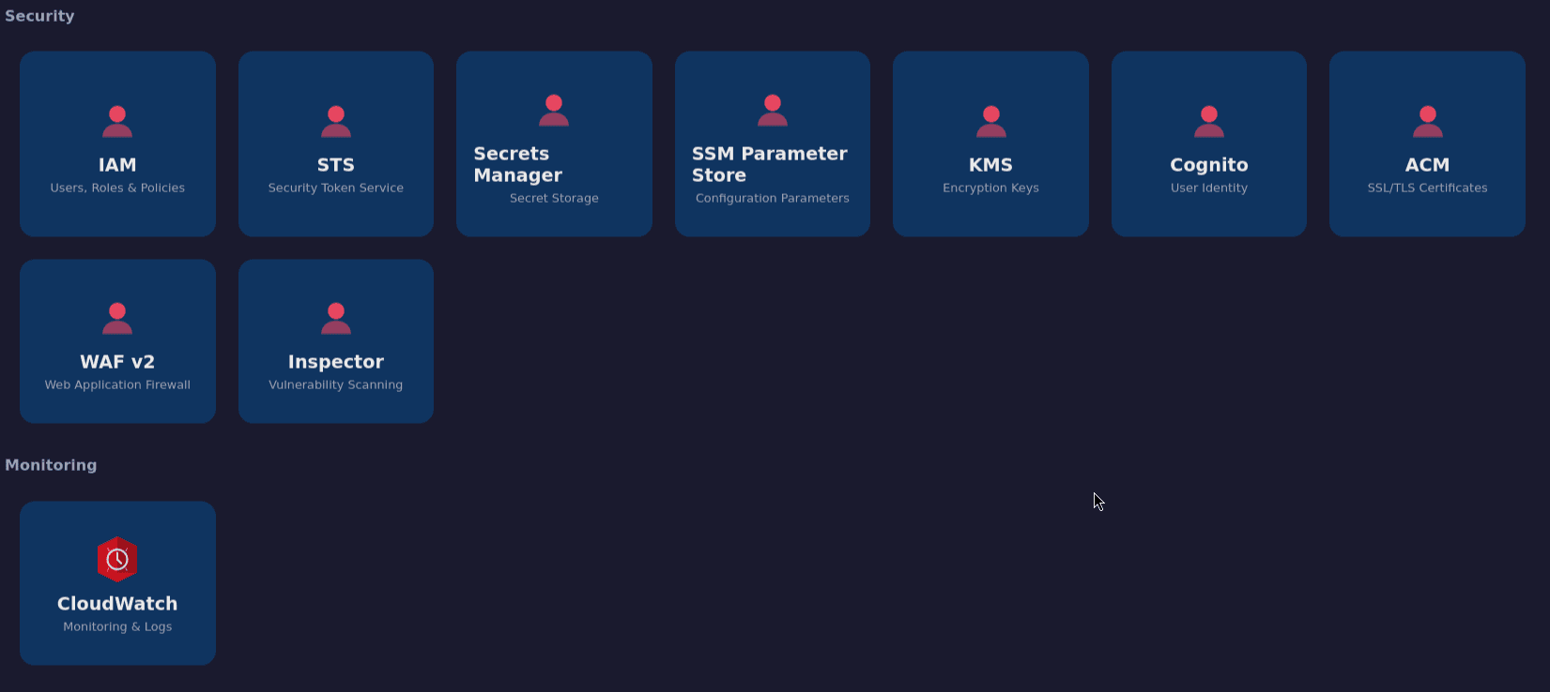Screen dimensions: 1550x692
Task: Open the Cognito title
Action: [x=1209, y=165]
